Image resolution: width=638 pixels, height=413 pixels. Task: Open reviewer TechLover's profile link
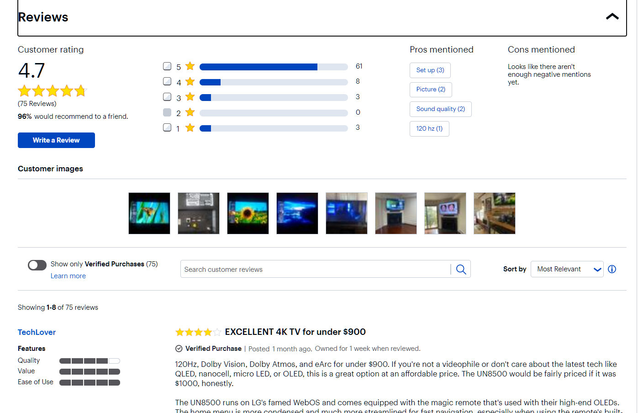(37, 332)
